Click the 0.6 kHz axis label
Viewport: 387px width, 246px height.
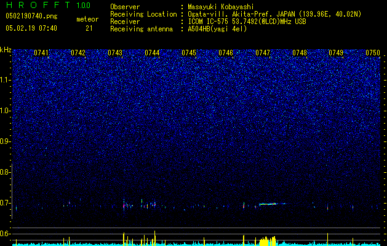tap(5, 234)
